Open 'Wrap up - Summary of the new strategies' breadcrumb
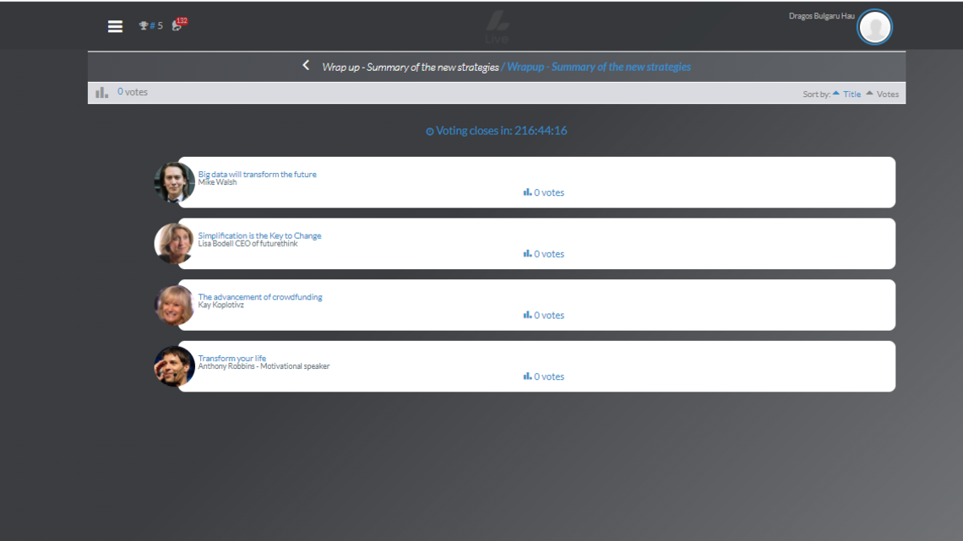This screenshot has width=963, height=541. [x=410, y=68]
